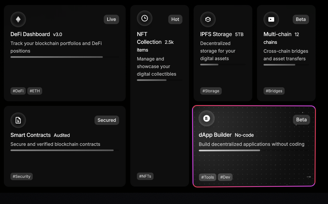The width and height of the screenshot is (328, 204).
Task: Click 'Secure and verified blockchain contracts' text
Action: coord(55,144)
